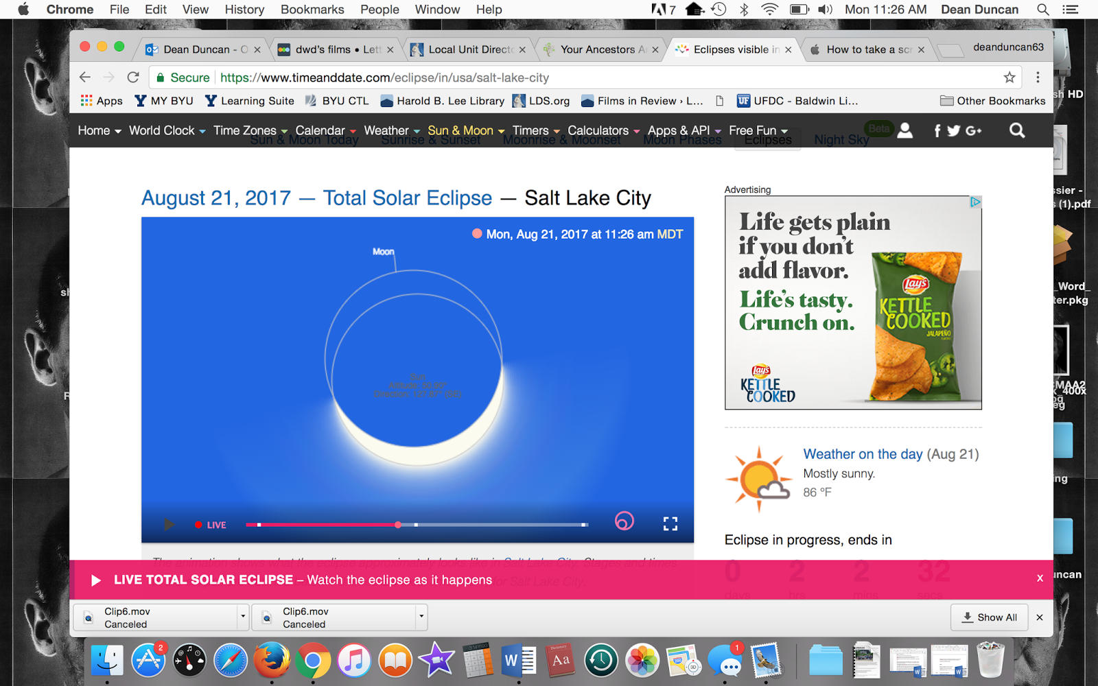Open the "August 21, 2017" heading link
Screen dimensions: 1098x686
click(x=216, y=198)
